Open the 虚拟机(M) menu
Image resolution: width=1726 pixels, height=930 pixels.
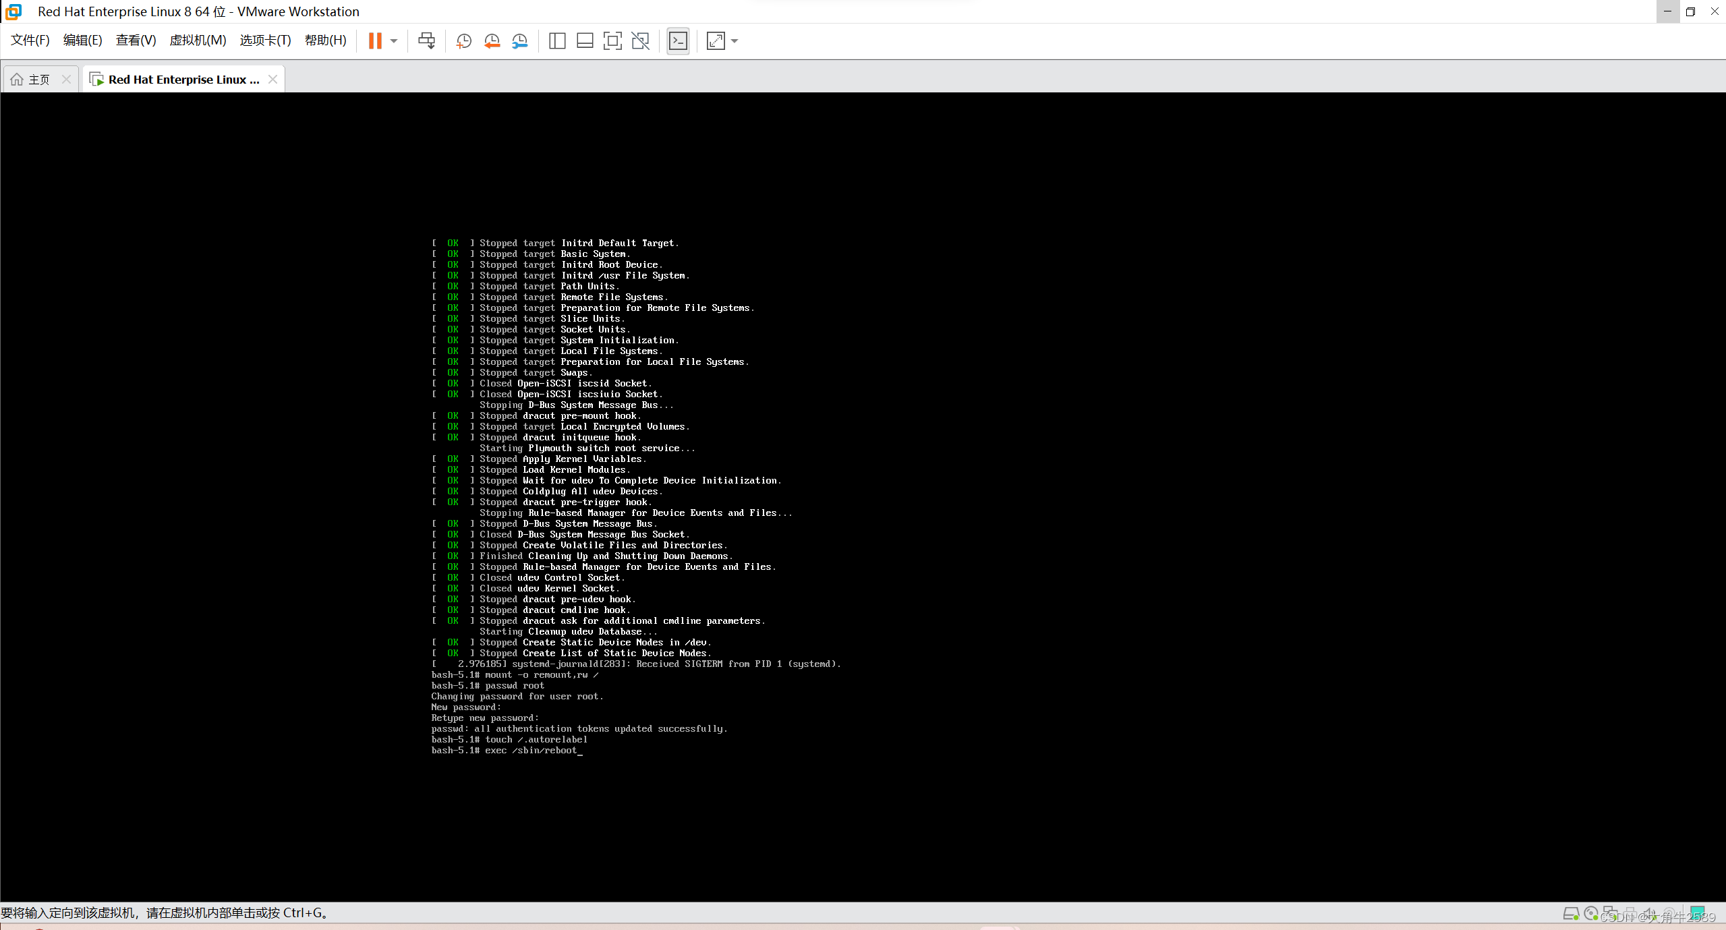198,40
